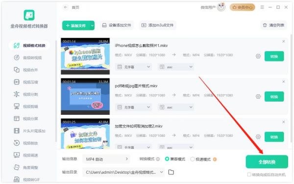294x184 pixels.
Task: Open aac dropdown for iPhone视频怎么截取照片1.mkv
Action: coord(176,67)
